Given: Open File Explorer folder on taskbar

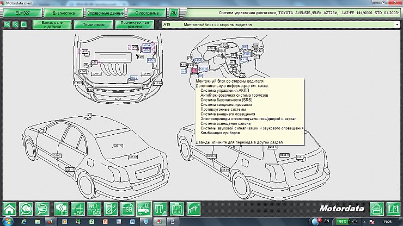Looking at the screenshot, I should coord(38,222).
